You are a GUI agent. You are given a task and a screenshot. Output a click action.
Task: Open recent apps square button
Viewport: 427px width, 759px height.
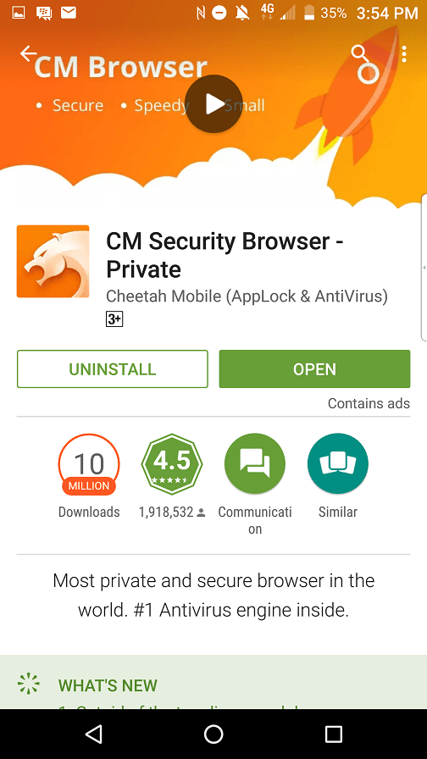[333, 734]
